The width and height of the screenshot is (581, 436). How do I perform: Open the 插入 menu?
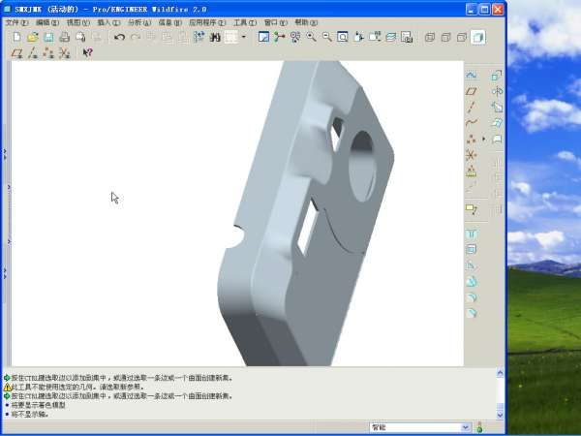108,22
